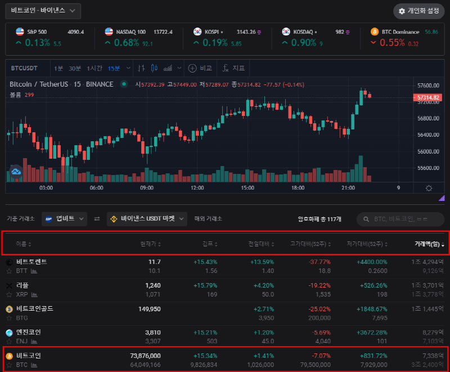Sort the table by 김프 column
The width and height of the screenshot is (450, 372).
[x=210, y=244]
